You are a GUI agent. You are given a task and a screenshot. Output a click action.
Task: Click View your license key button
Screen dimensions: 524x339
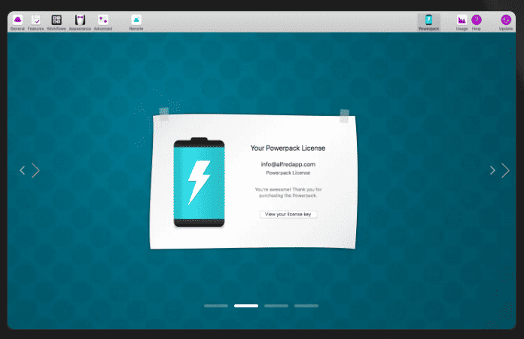[x=288, y=214]
